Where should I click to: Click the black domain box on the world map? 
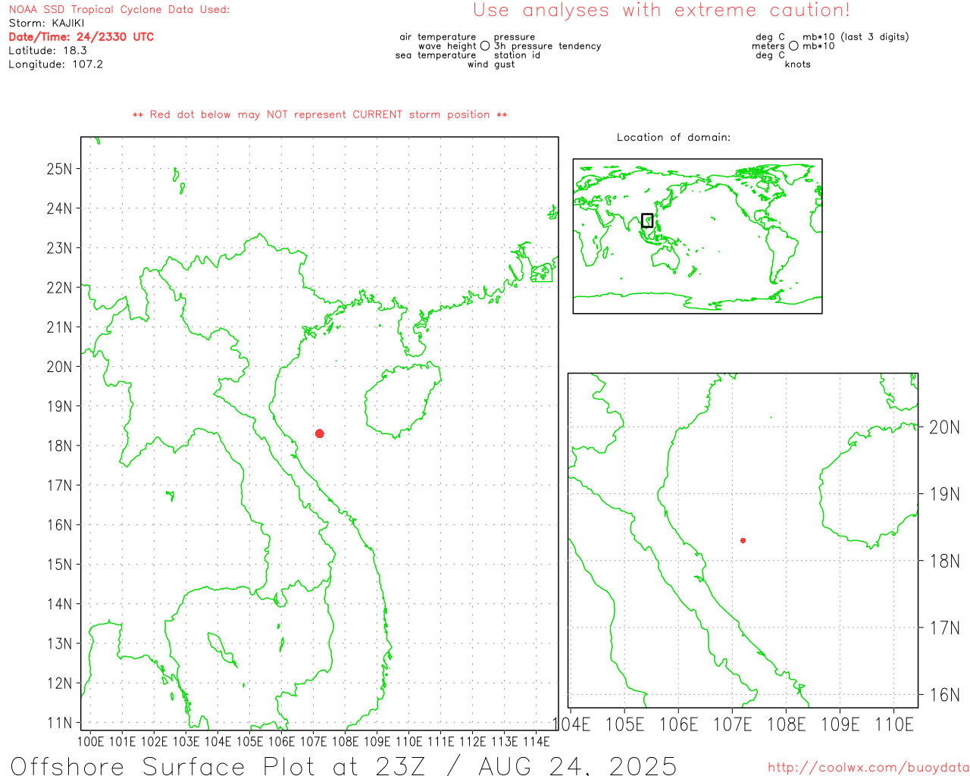click(647, 221)
